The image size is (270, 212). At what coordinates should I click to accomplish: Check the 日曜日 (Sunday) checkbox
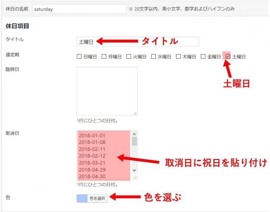tap(79, 56)
